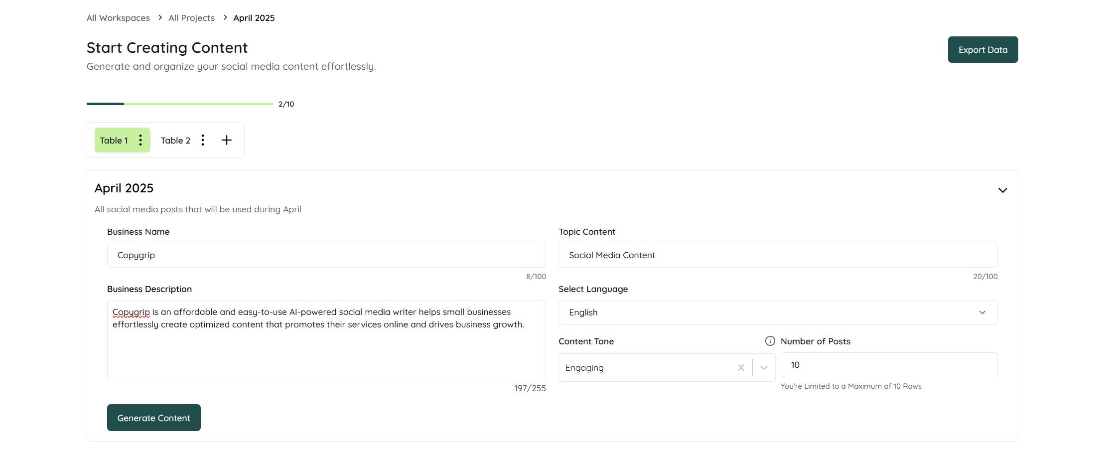Click the Export Data button
1105x454 pixels.
point(982,50)
